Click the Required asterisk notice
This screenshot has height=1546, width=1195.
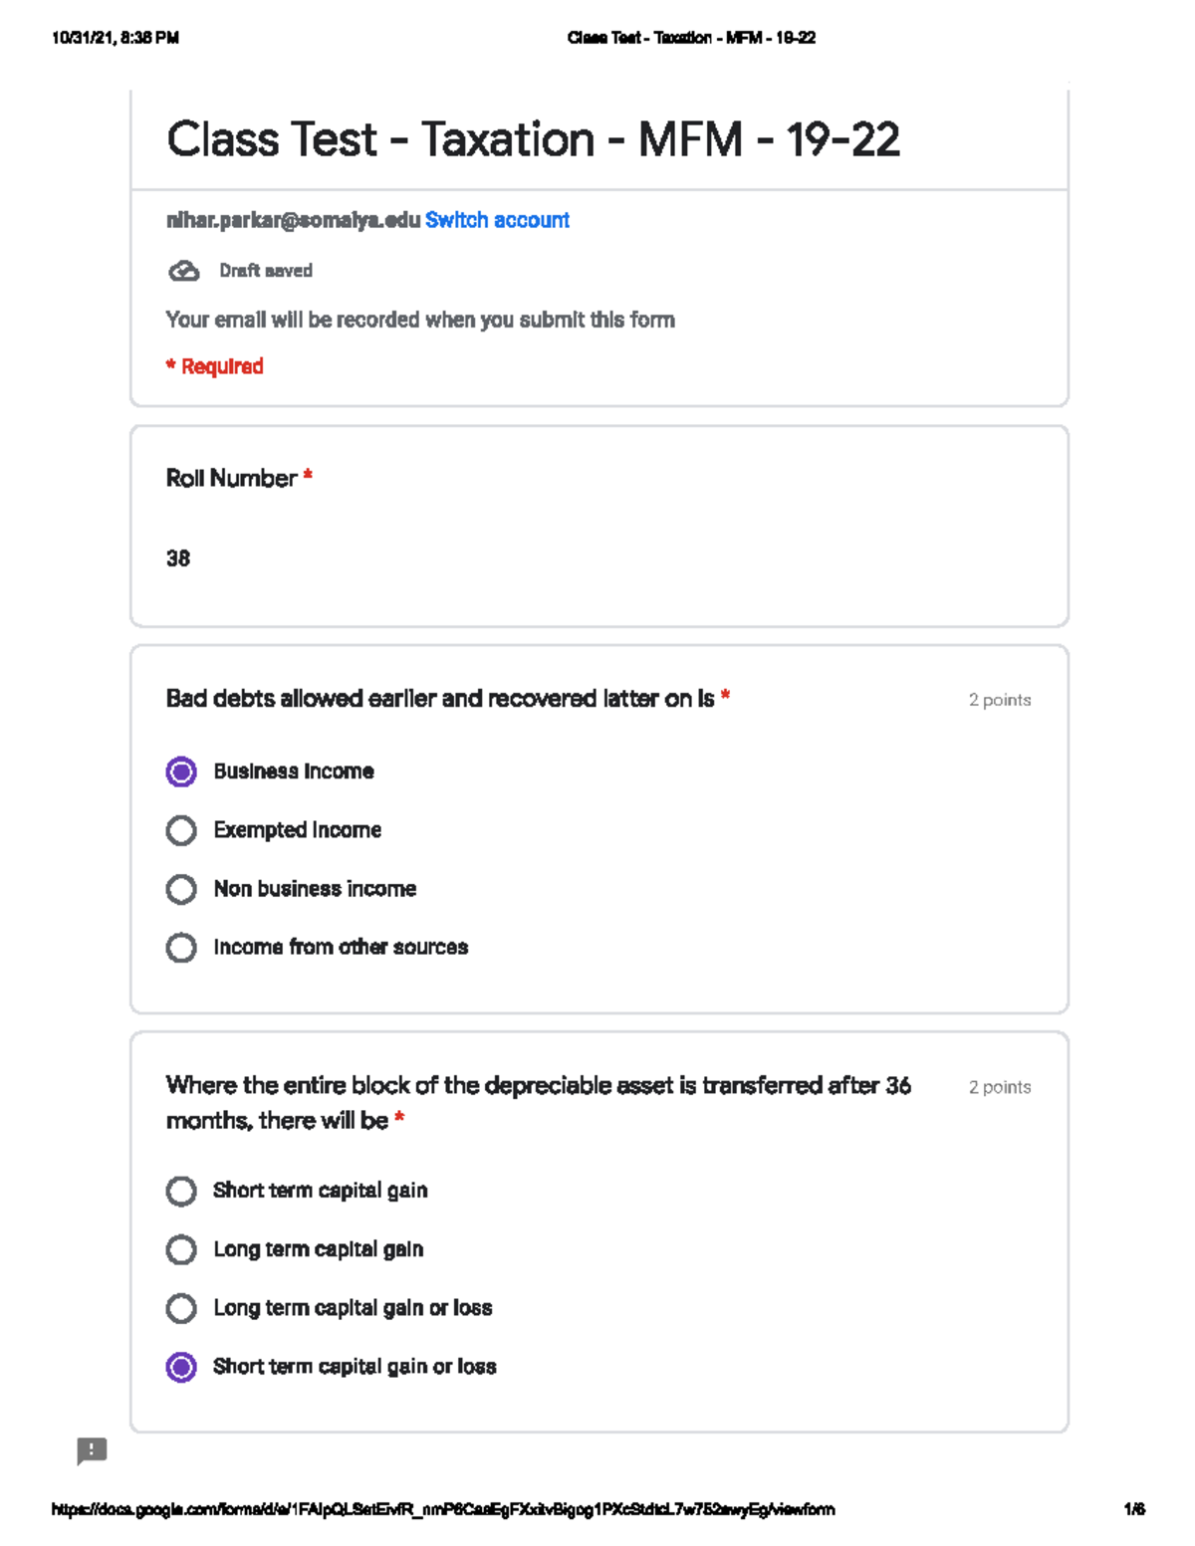click(215, 366)
